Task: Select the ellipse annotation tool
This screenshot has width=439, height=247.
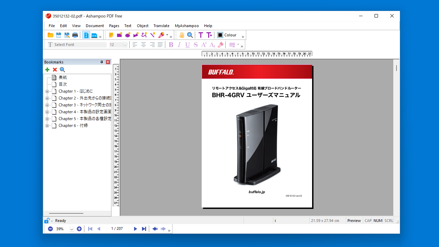Action: coord(128,35)
